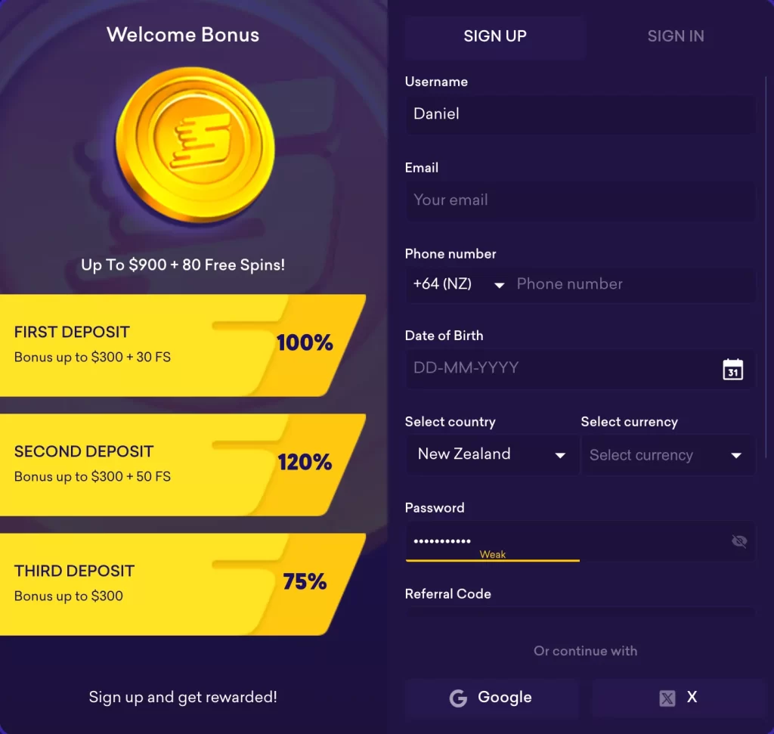Switch to the SIGN IN tab
The height and width of the screenshot is (734, 774).
point(675,36)
